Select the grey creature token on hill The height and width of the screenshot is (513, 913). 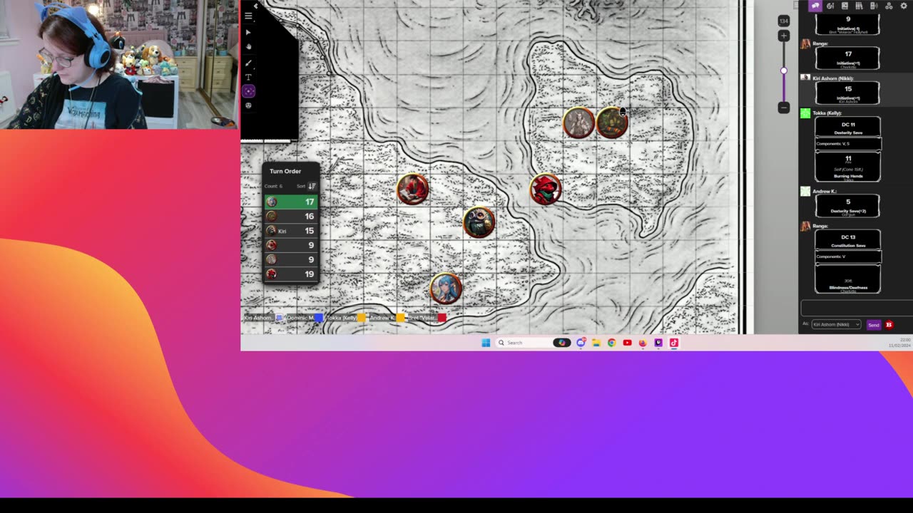pyautogui.click(x=578, y=123)
